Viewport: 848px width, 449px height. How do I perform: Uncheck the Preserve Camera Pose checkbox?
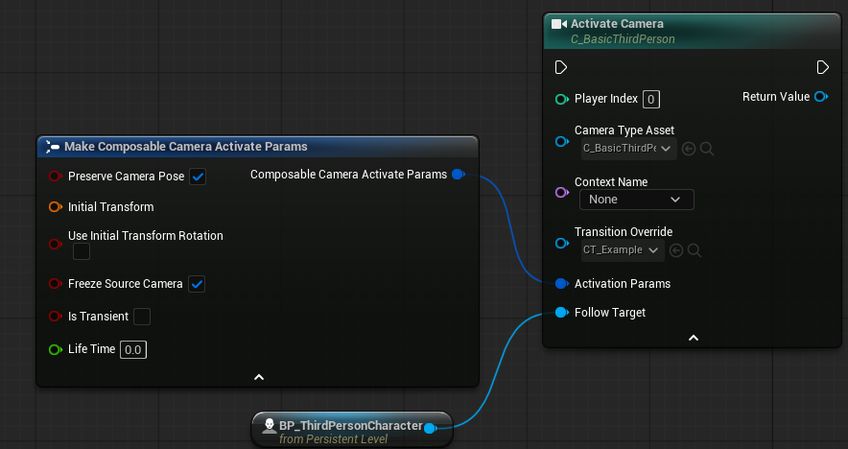click(198, 177)
